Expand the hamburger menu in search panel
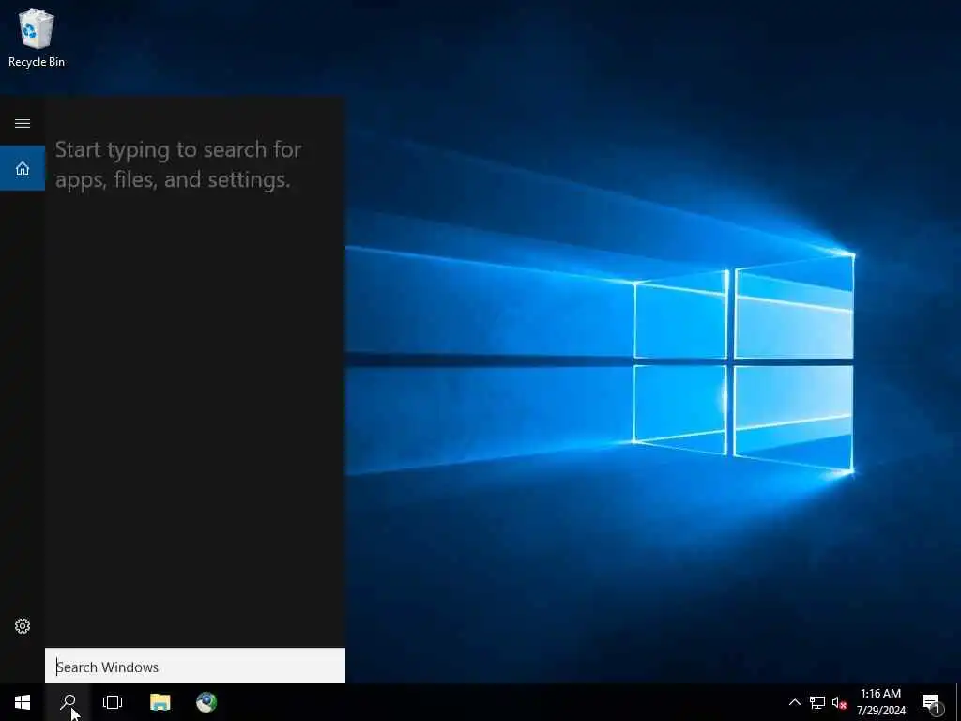Screen dimensions: 961x721 pos(23,123)
